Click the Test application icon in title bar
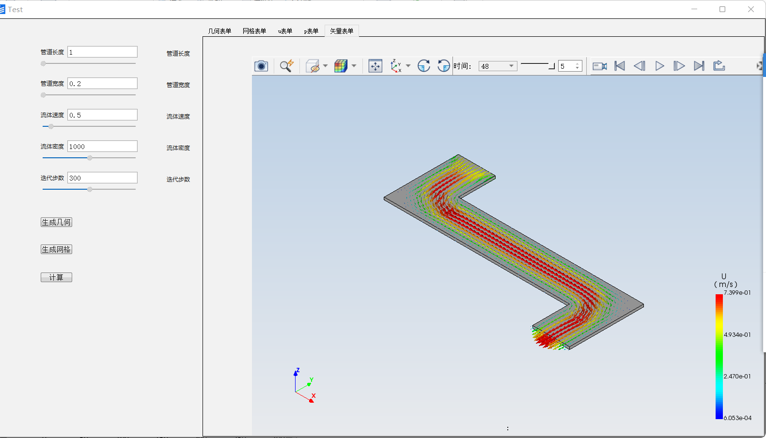Screen dimensions: 766x438 click(2, 9)
